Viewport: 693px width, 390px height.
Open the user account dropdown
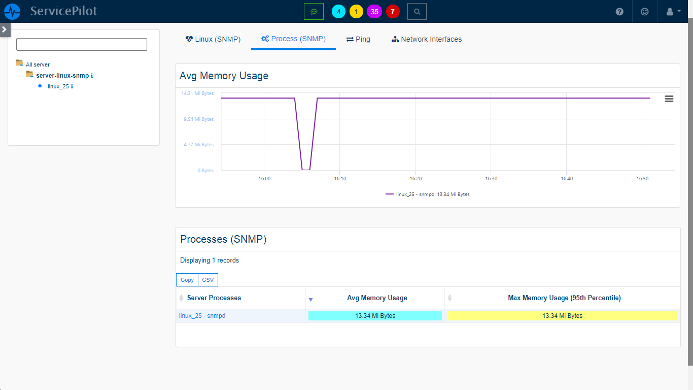point(673,11)
